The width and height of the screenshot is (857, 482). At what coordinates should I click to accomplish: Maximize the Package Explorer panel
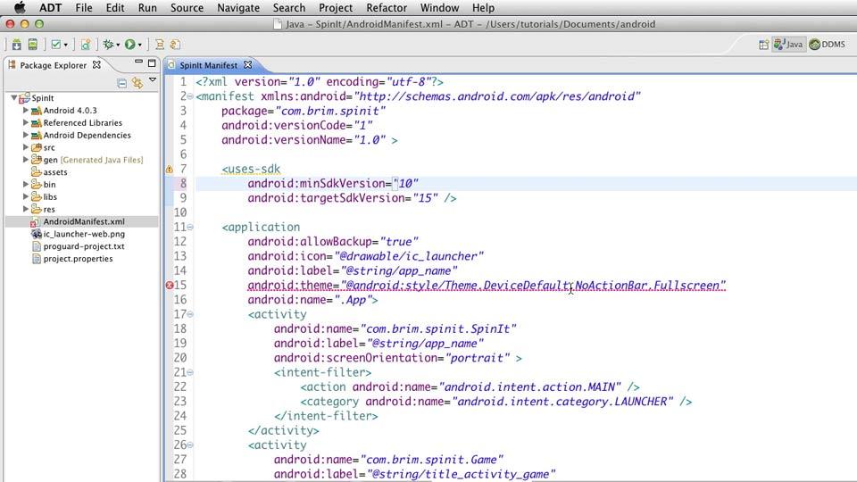point(152,62)
